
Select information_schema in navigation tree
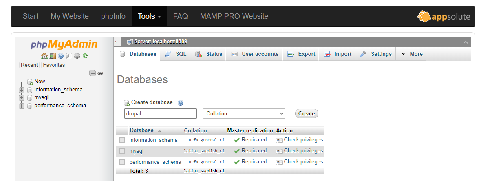click(58, 90)
